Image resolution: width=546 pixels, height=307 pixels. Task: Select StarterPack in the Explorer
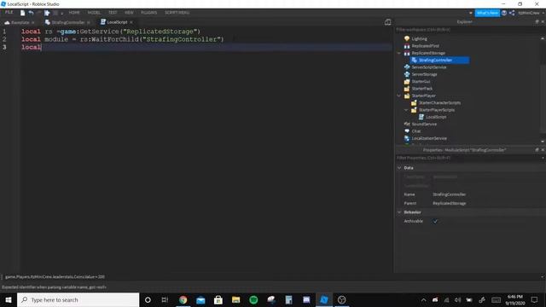[x=422, y=89]
